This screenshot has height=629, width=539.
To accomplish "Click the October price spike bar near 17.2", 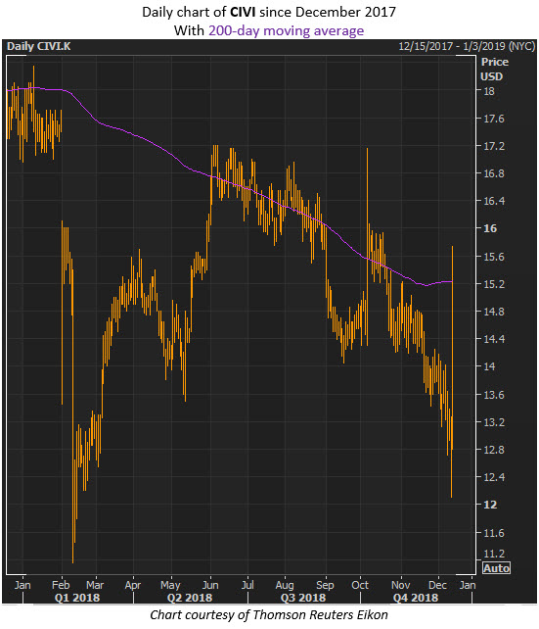I will pyautogui.click(x=367, y=247).
